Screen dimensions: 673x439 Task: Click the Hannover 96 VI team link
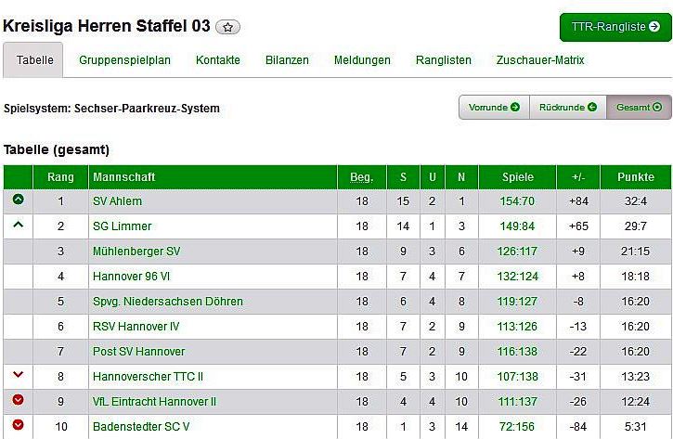[131, 276]
